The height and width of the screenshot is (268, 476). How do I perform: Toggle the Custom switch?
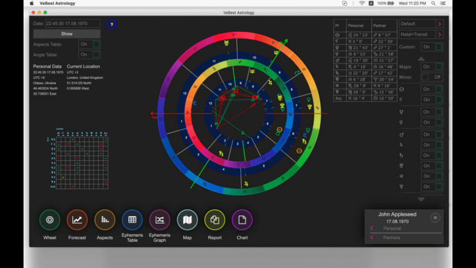pyautogui.click(x=432, y=47)
